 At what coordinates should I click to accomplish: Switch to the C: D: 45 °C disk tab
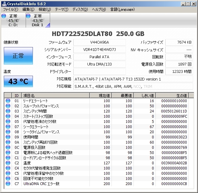(x=13, y=20)
